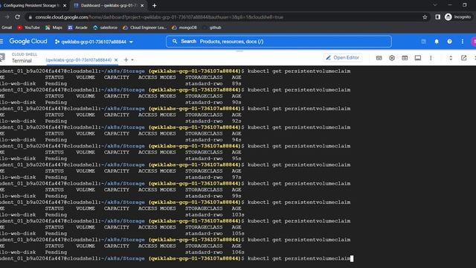This screenshot has height=268, width=476.
Task: Open the Maps bookmark
Action: coord(54,28)
